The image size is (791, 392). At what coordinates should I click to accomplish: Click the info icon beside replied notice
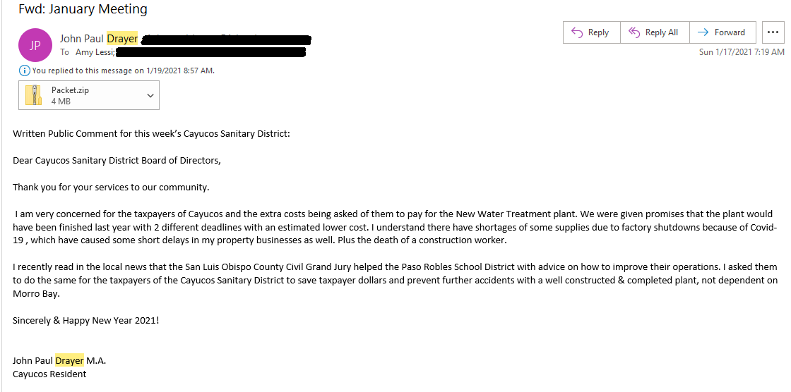(25, 71)
